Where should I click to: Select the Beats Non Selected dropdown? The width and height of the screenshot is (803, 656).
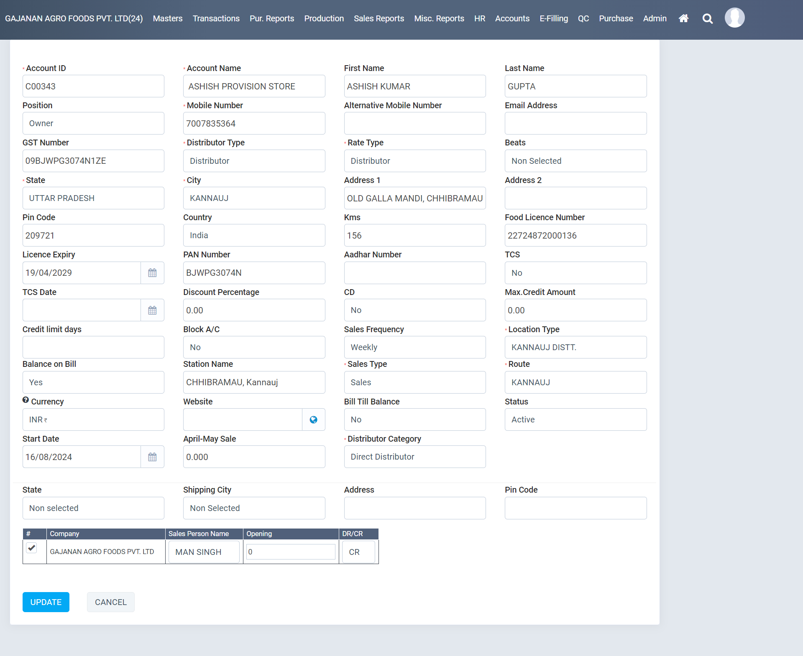[x=575, y=161]
